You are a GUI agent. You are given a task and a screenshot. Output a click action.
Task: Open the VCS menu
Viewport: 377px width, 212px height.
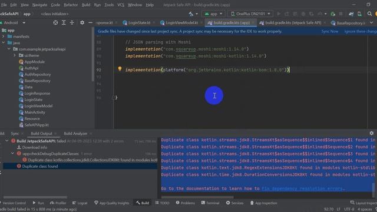point(121,5)
